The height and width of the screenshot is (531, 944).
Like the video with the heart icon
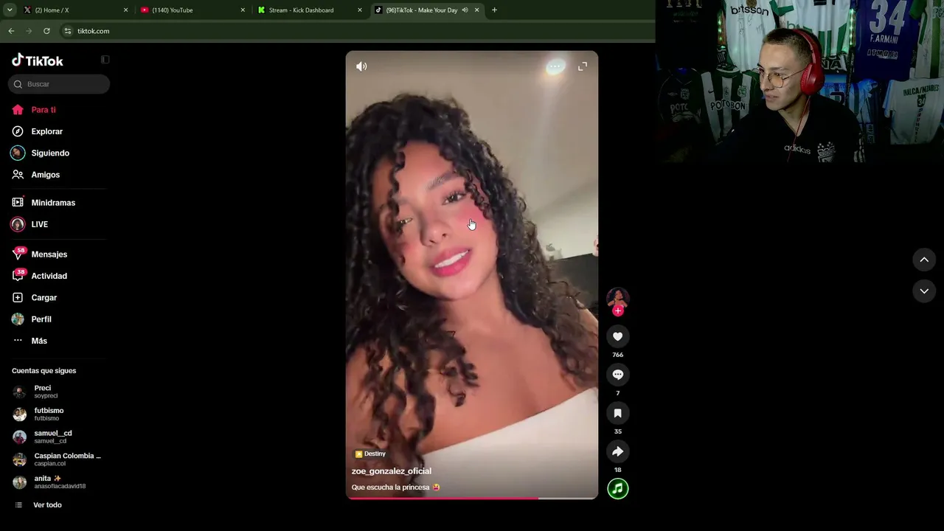[x=618, y=336]
